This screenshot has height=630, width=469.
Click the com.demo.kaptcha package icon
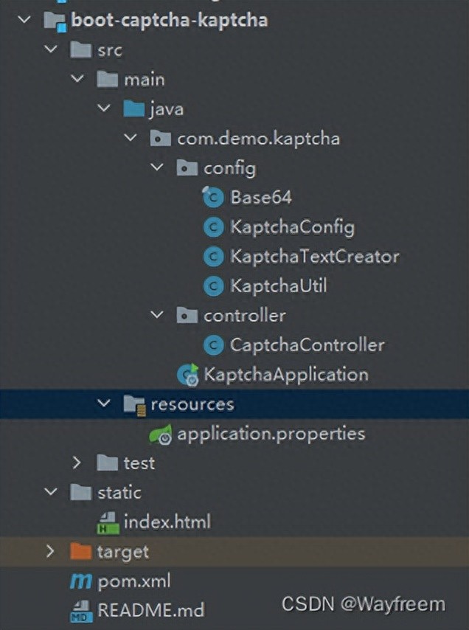tap(160, 138)
